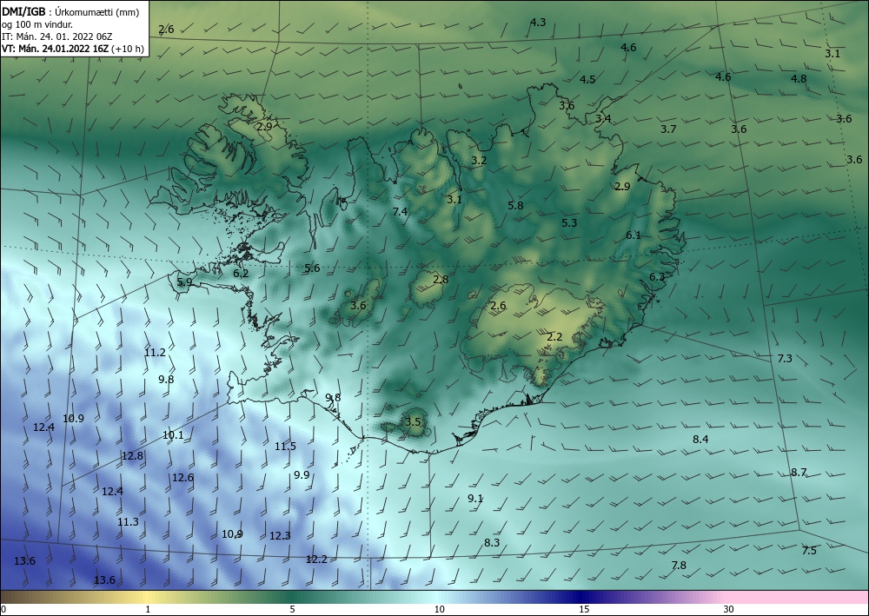869x616 pixels.
Task: Click the 6.2 value label
Action: point(241,273)
